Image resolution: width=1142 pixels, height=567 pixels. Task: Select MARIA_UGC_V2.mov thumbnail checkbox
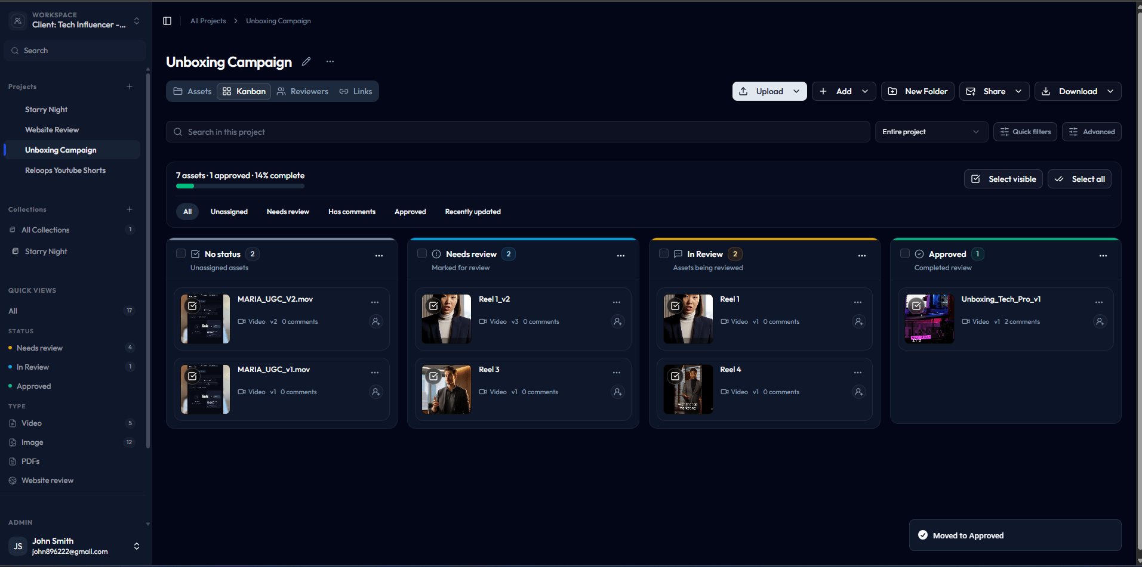tap(192, 306)
